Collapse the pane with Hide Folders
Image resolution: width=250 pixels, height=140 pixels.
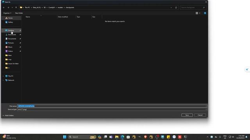(x=8, y=115)
